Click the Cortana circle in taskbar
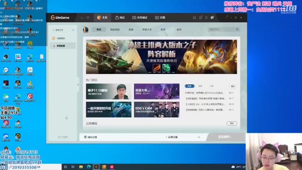302x170 pixels. [x=65, y=167]
